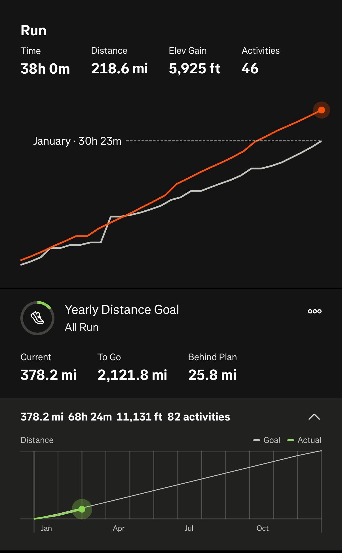Tap the running shoe goal icon
The image size is (342, 553).
pyautogui.click(x=37, y=318)
